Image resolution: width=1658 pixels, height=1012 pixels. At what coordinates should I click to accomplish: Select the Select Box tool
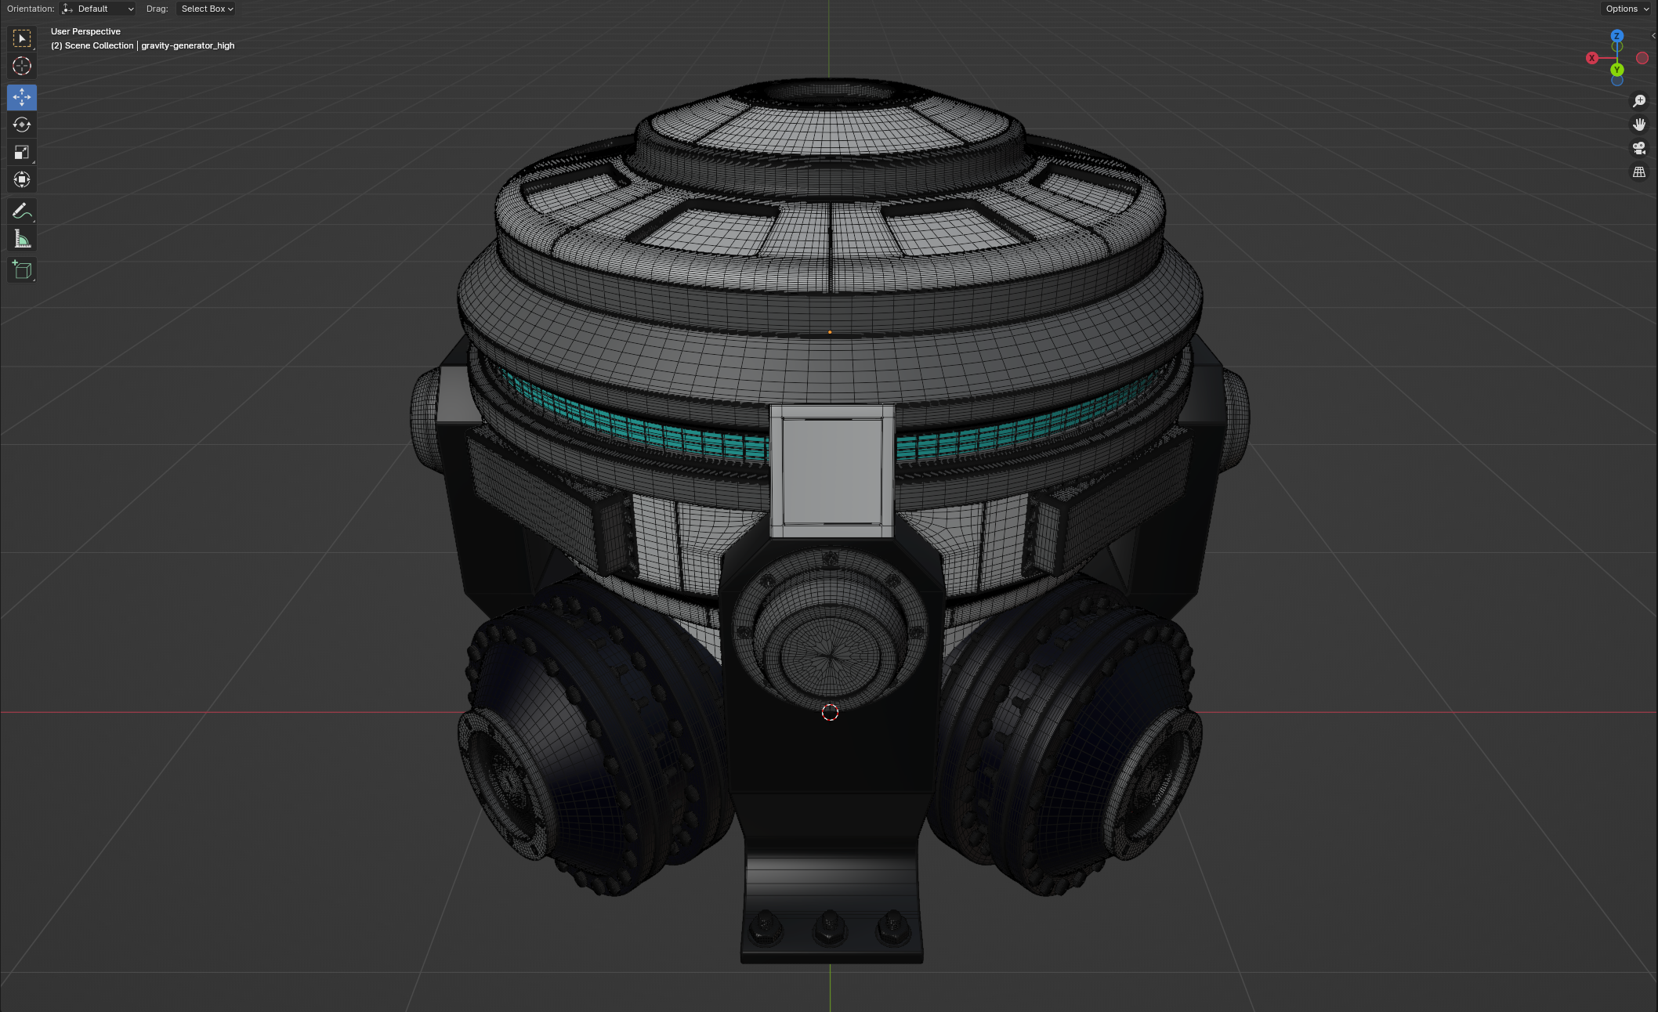(x=22, y=38)
